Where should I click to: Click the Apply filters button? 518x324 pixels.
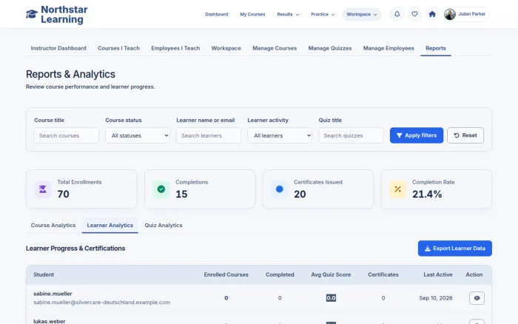pyautogui.click(x=416, y=135)
